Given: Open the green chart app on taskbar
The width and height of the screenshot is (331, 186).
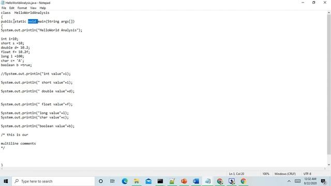Looking at the screenshot, I should click(x=172, y=181).
